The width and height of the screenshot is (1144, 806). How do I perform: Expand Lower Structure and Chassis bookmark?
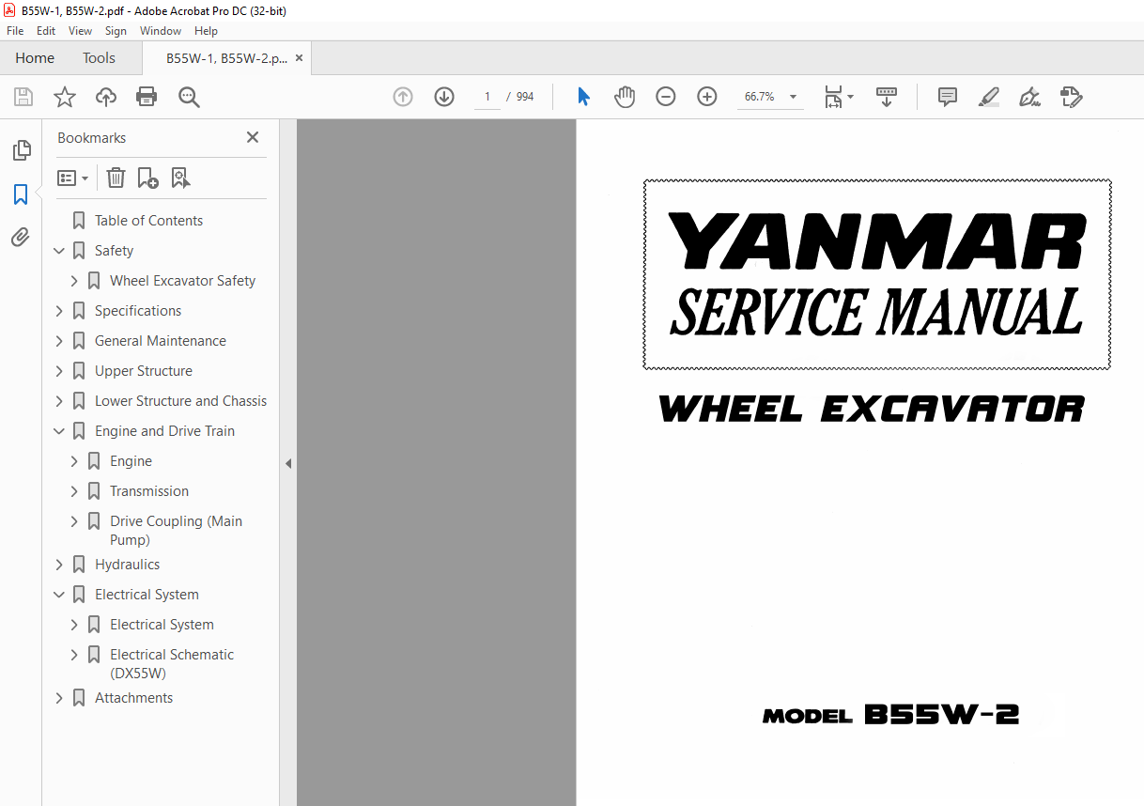click(59, 401)
